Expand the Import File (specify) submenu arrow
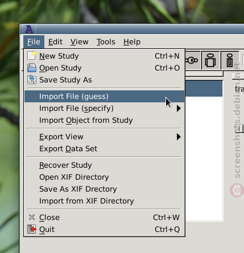 click(179, 109)
